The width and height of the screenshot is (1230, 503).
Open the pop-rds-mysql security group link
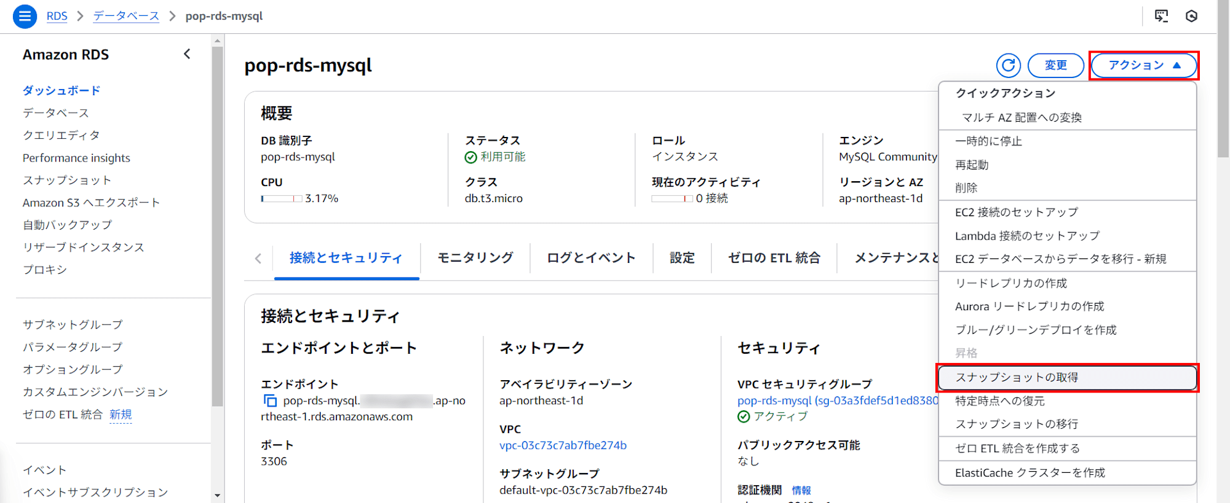tap(838, 400)
